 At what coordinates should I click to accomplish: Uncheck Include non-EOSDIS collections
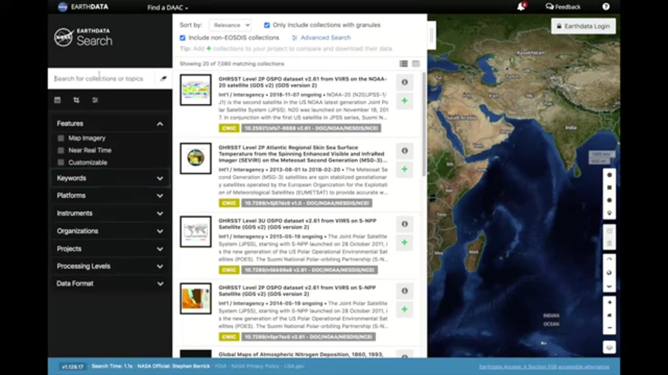pos(182,37)
